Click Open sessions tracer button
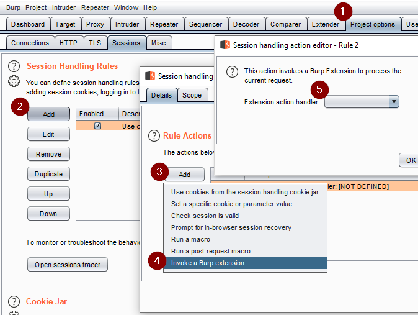 [x=68, y=265]
